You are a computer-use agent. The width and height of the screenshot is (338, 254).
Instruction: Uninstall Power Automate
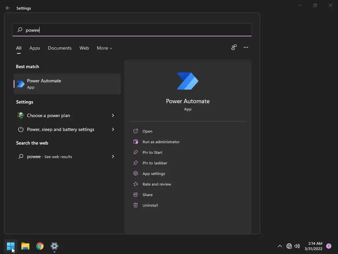[150, 205]
